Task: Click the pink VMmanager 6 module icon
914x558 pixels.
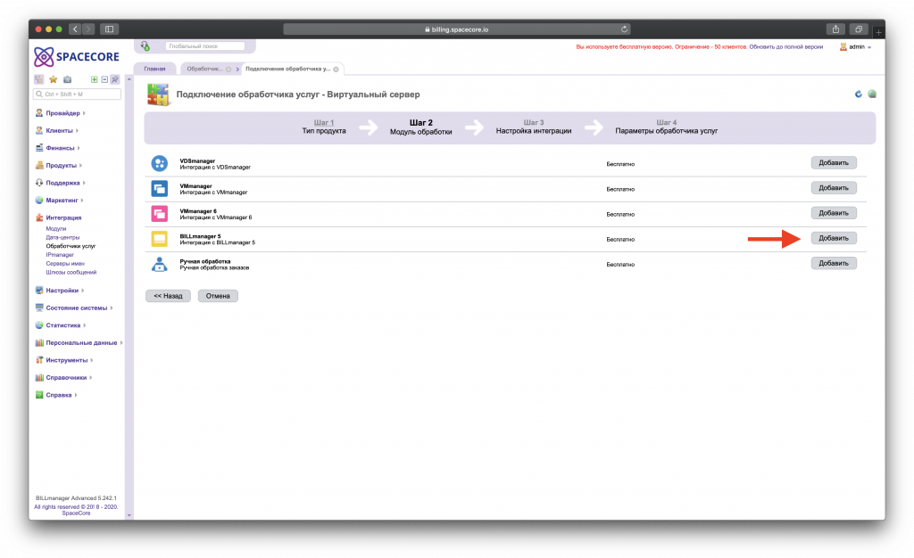Action: click(159, 214)
